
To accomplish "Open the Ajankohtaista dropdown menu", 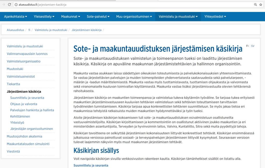I will click(x=16, y=16).
